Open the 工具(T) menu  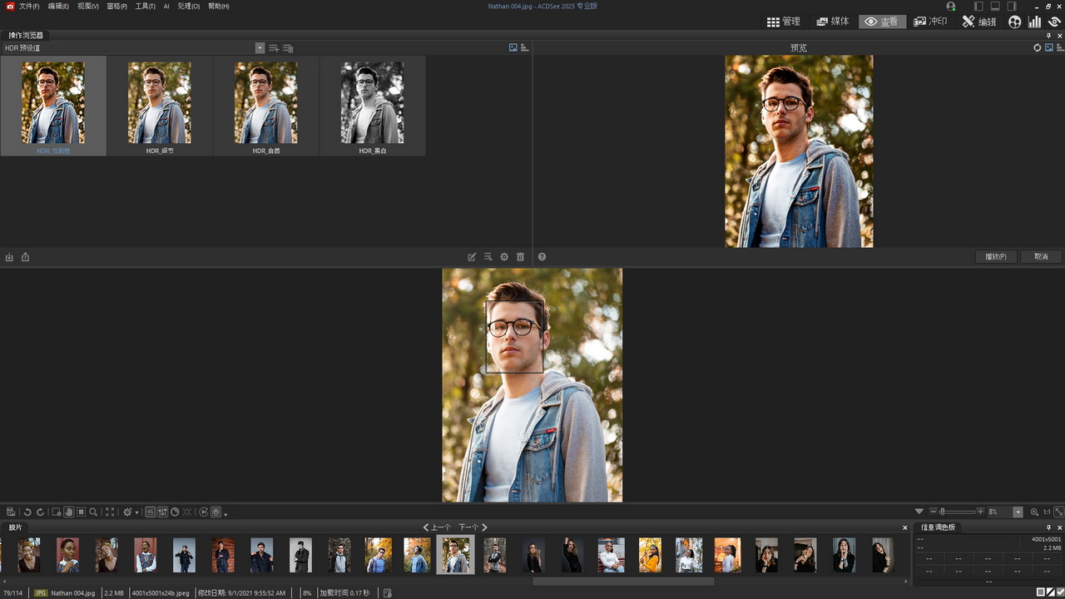tap(145, 6)
